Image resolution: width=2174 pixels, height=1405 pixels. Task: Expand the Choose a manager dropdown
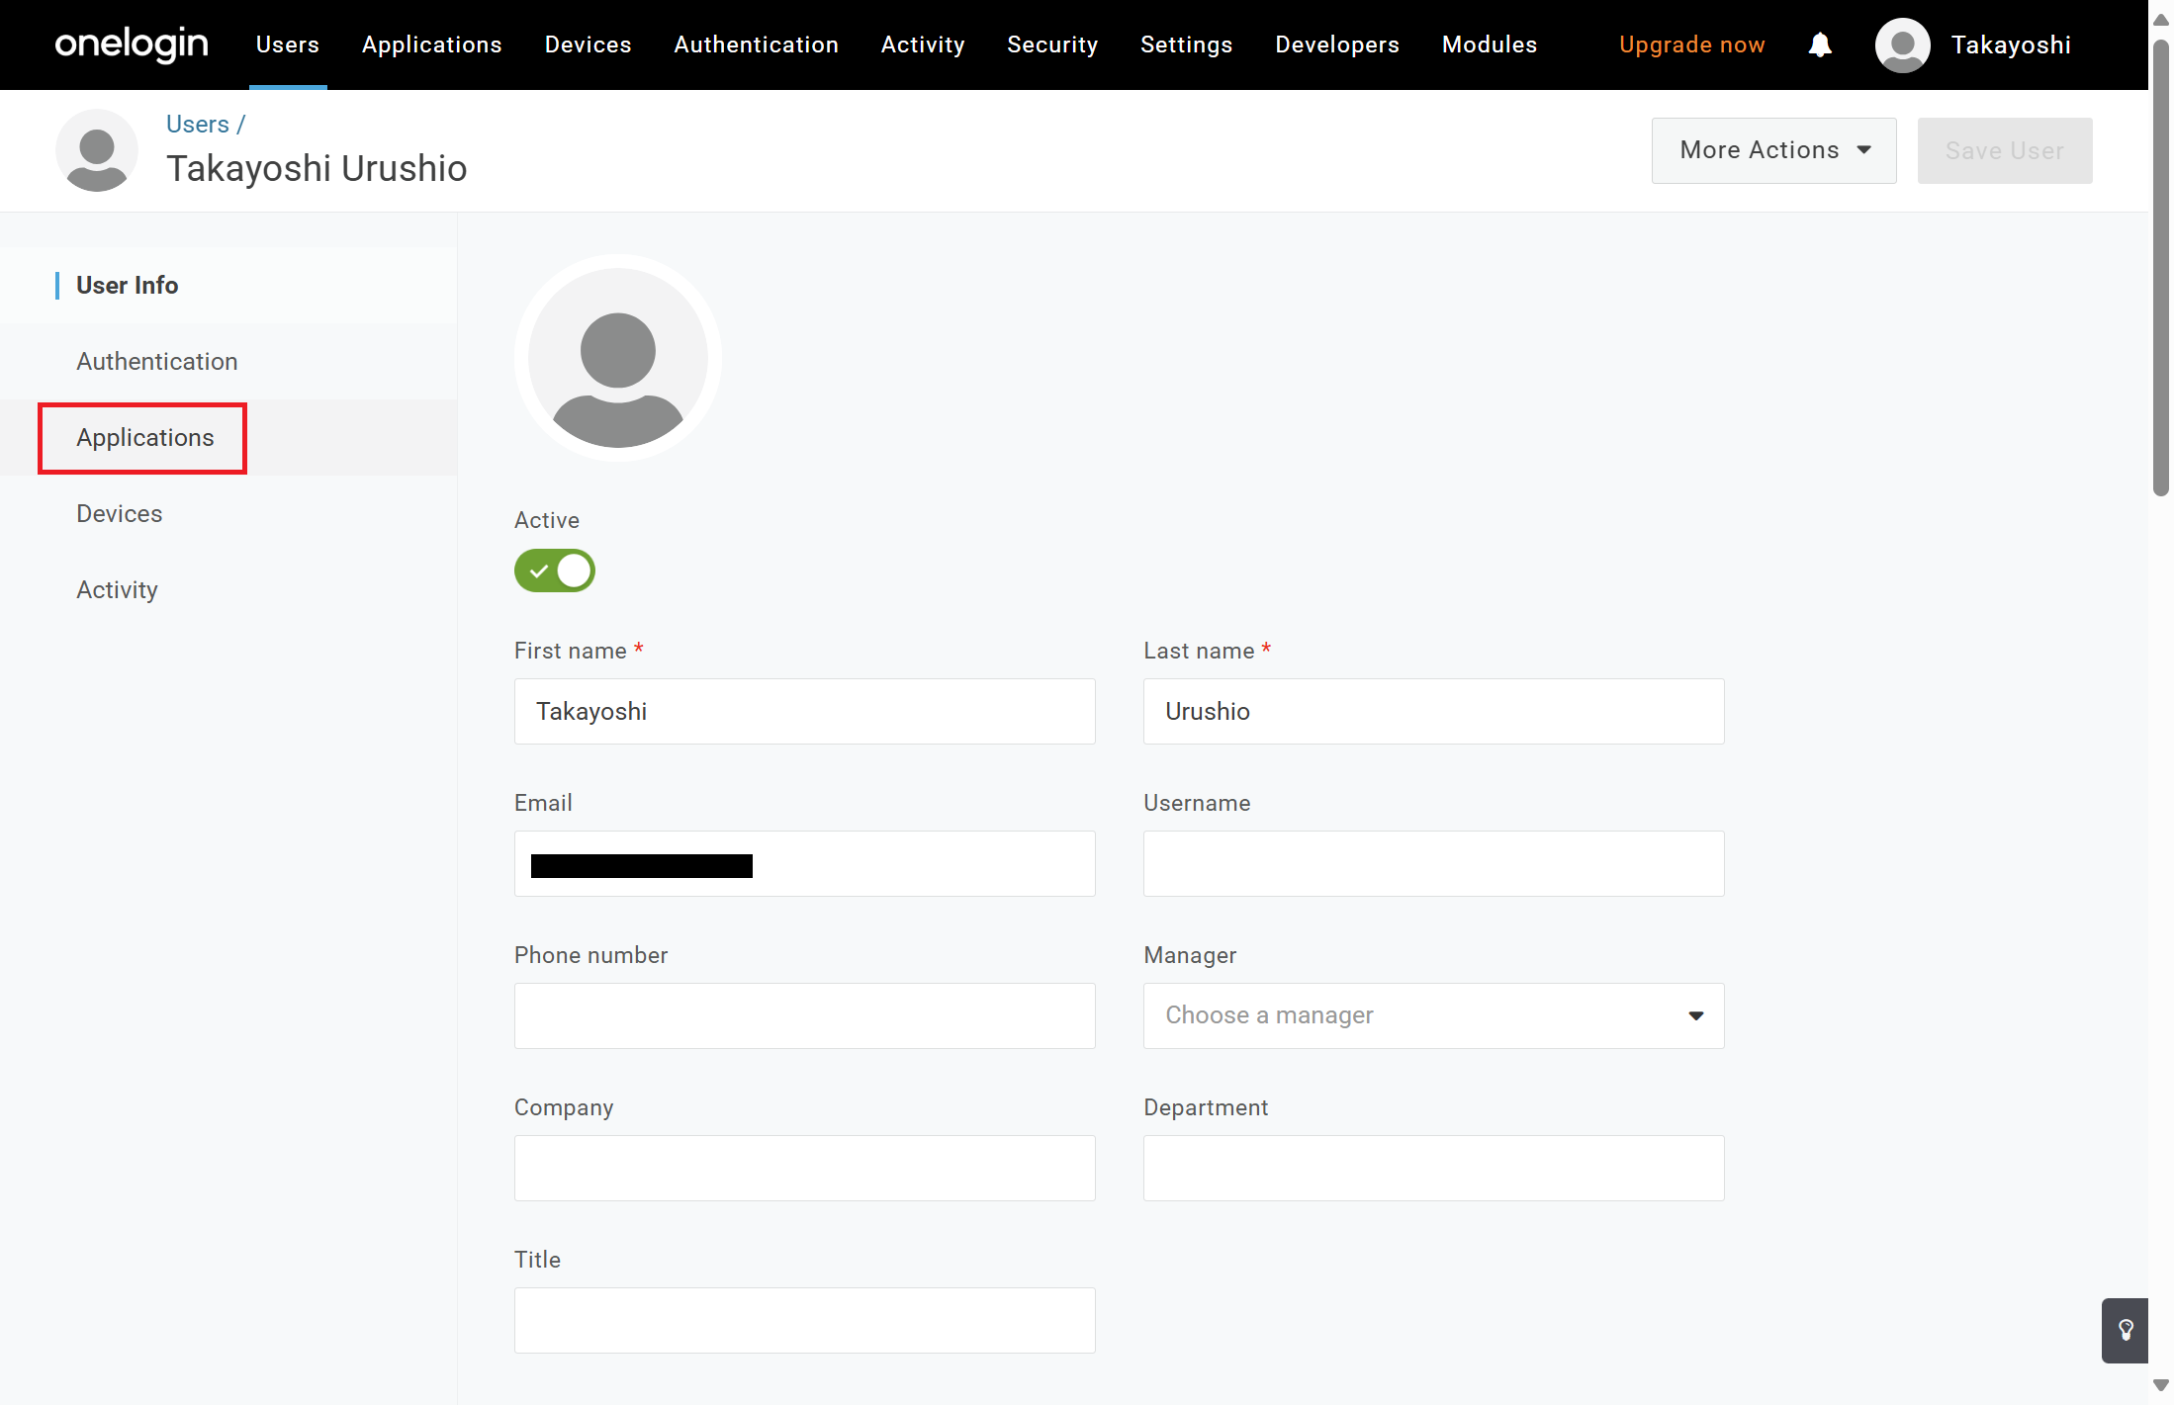(x=1433, y=1015)
